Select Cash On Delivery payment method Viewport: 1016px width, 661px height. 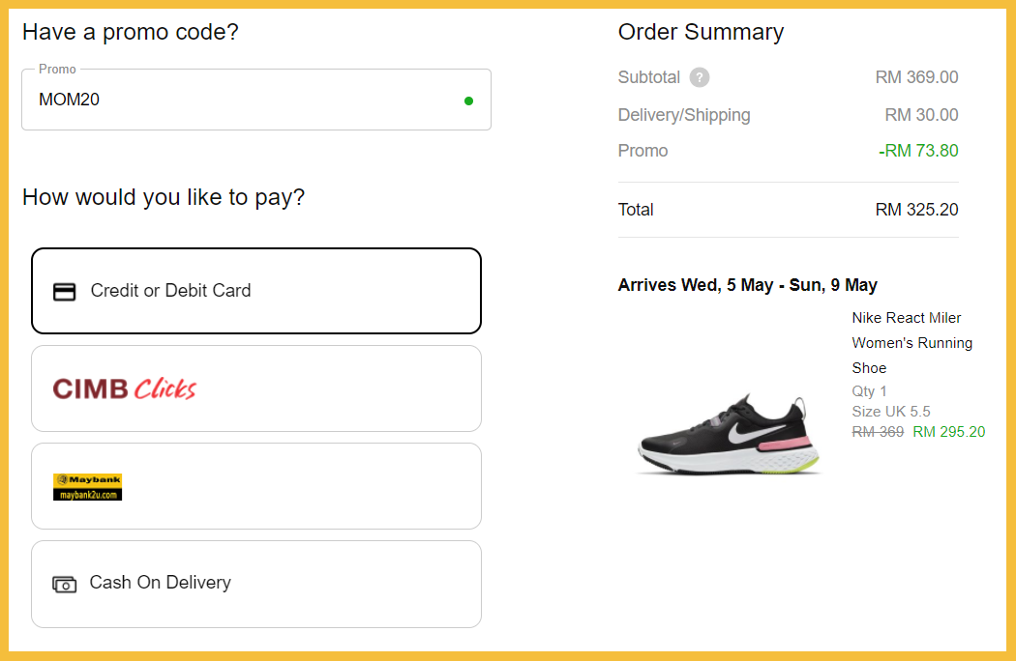[x=255, y=584]
